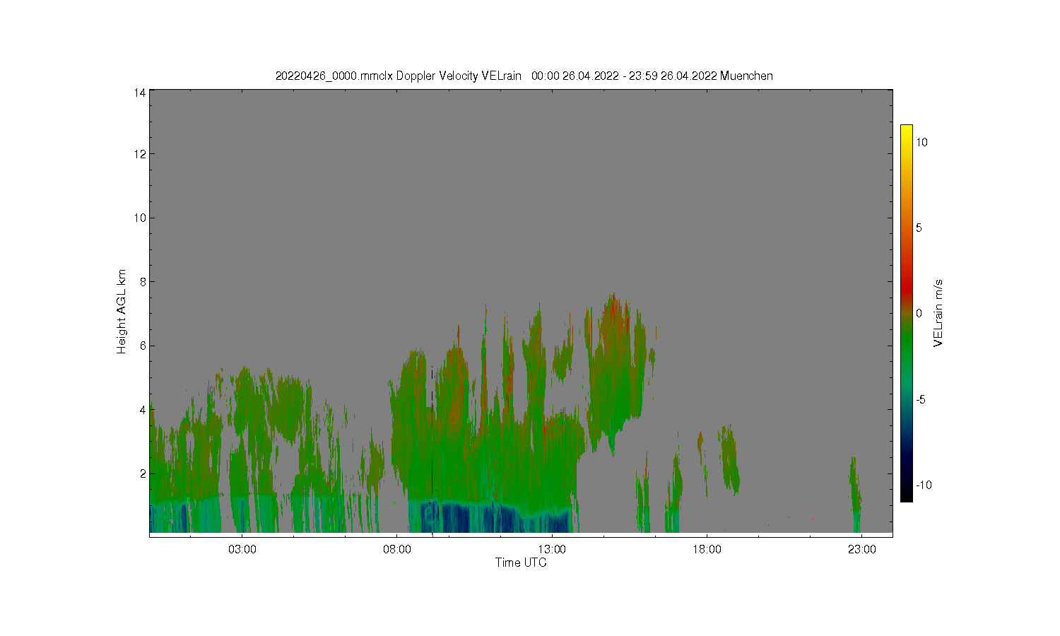1060x636 pixels.
Task: Click the 'VELrain m/s' colorbar label
Action: [x=938, y=313]
